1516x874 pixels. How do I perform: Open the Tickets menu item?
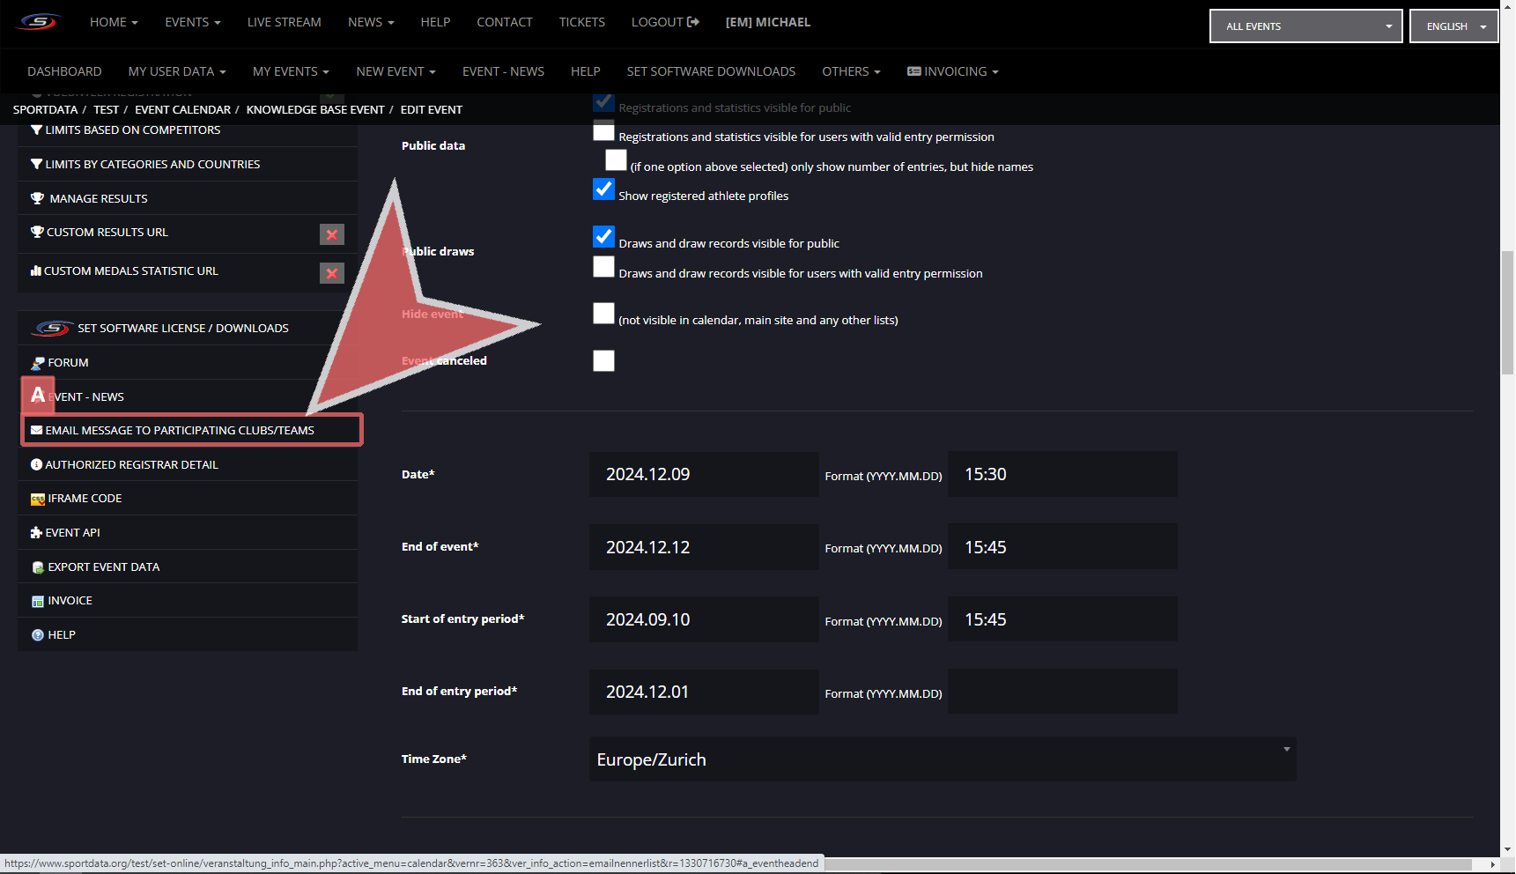click(581, 22)
